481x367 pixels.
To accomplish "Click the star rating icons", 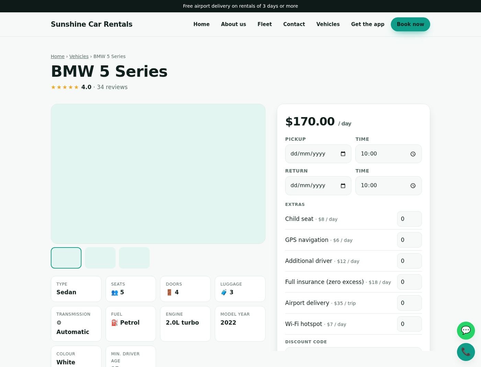I will pyautogui.click(x=65, y=87).
